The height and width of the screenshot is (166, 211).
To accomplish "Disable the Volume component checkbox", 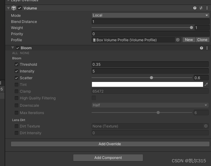I will [20, 8].
